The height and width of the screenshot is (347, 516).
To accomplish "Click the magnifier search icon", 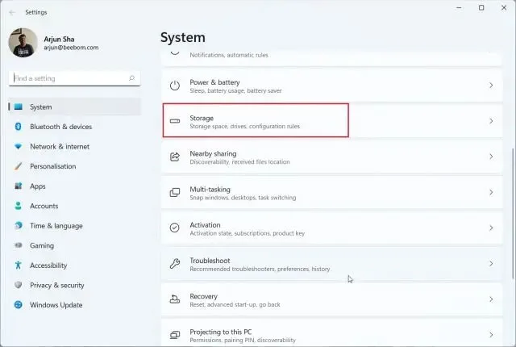I will (x=132, y=78).
